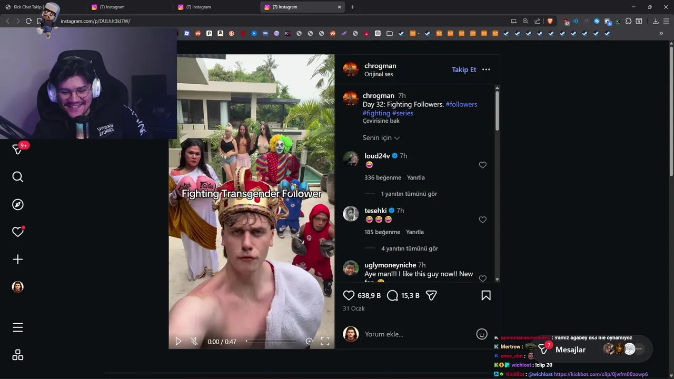View the 638,9 B like count
Image resolution: width=674 pixels, height=379 pixels.
point(369,295)
